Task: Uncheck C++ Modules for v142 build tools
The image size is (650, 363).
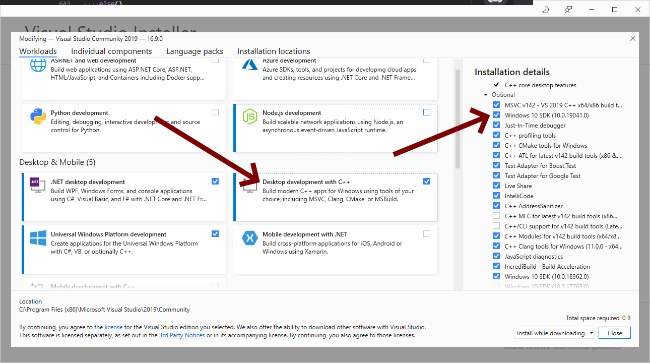Action: click(x=496, y=236)
